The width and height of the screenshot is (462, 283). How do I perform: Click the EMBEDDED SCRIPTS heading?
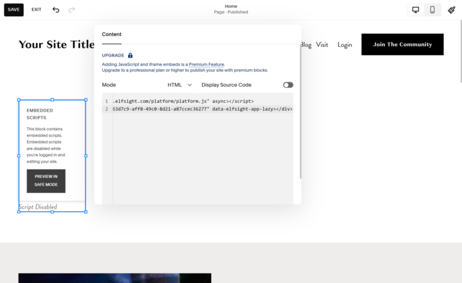pos(40,114)
